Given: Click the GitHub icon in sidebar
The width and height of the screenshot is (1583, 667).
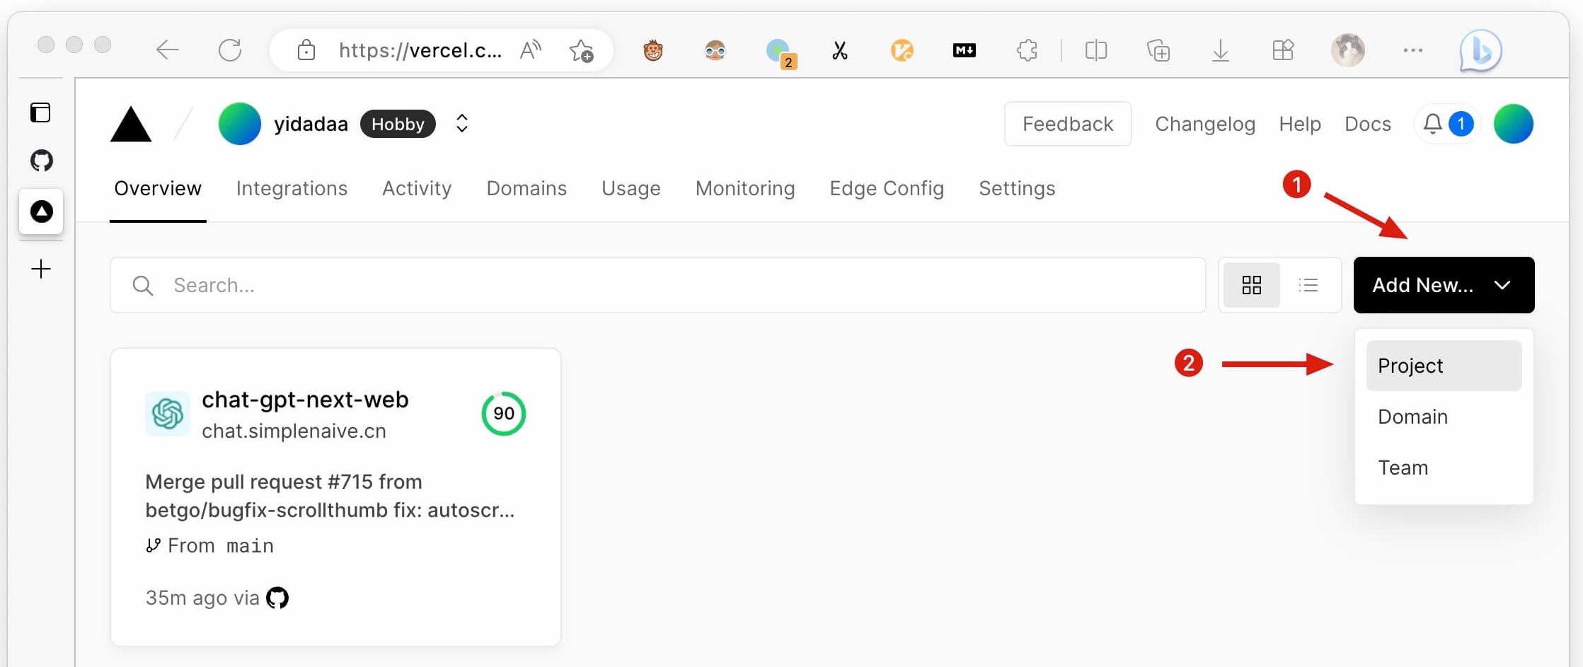Looking at the screenshot, I should [42, 161].
